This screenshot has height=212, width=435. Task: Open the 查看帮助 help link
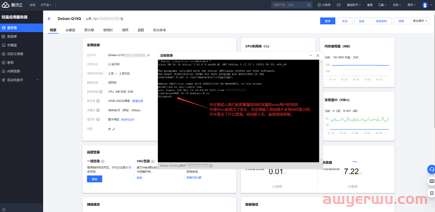tap(194, 177)
